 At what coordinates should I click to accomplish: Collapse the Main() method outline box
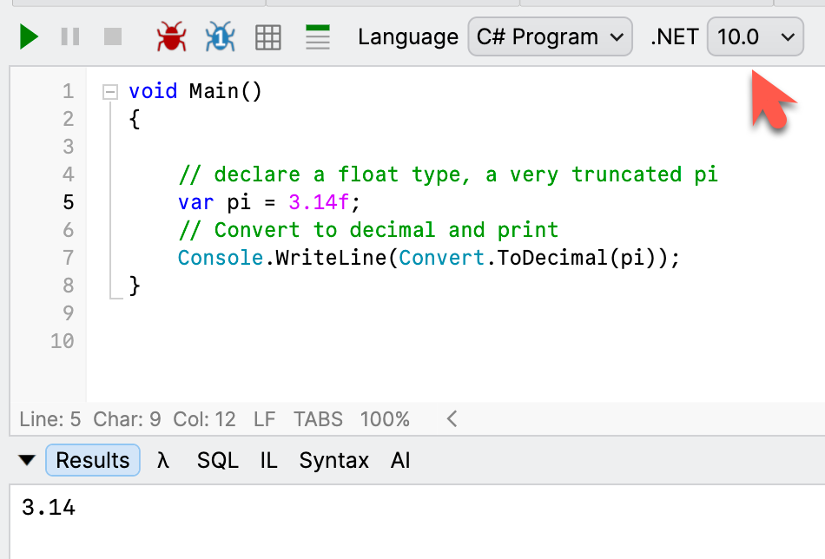(110, 92)
